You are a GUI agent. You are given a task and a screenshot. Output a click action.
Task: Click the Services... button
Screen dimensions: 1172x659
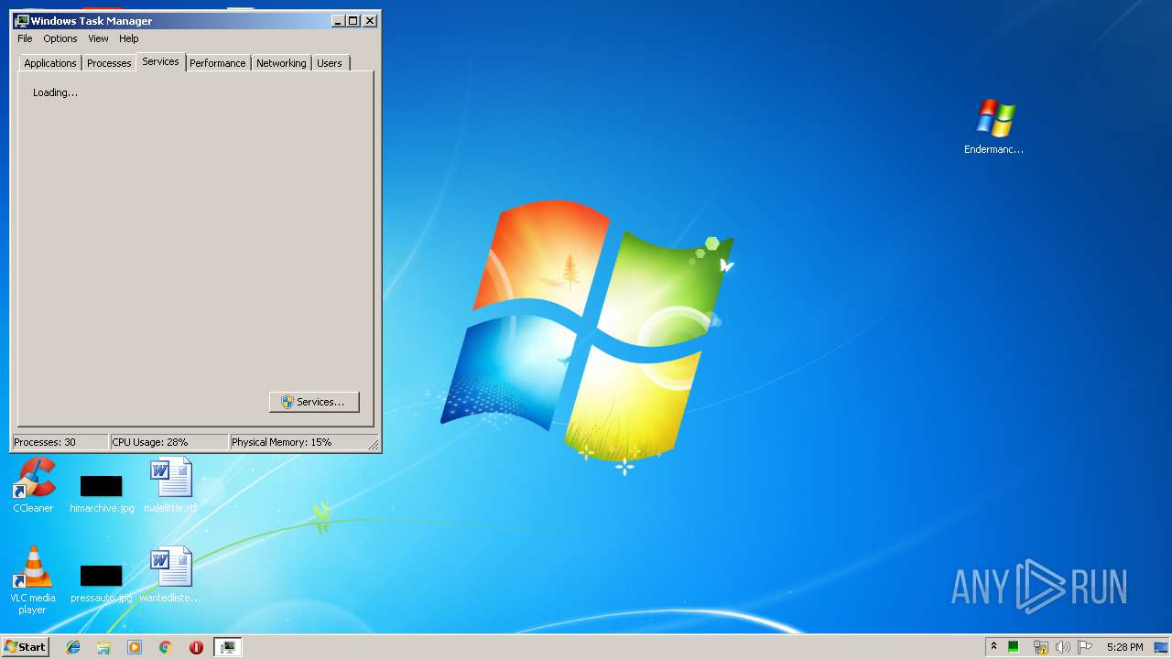tap(314, 402)
